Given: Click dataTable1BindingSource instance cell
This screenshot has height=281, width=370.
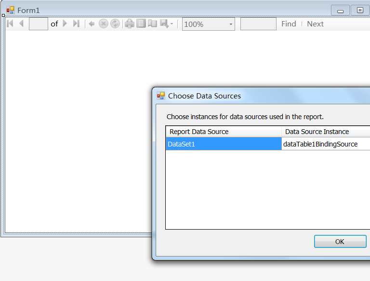Looking at the screenshot, I should [326, 144].
